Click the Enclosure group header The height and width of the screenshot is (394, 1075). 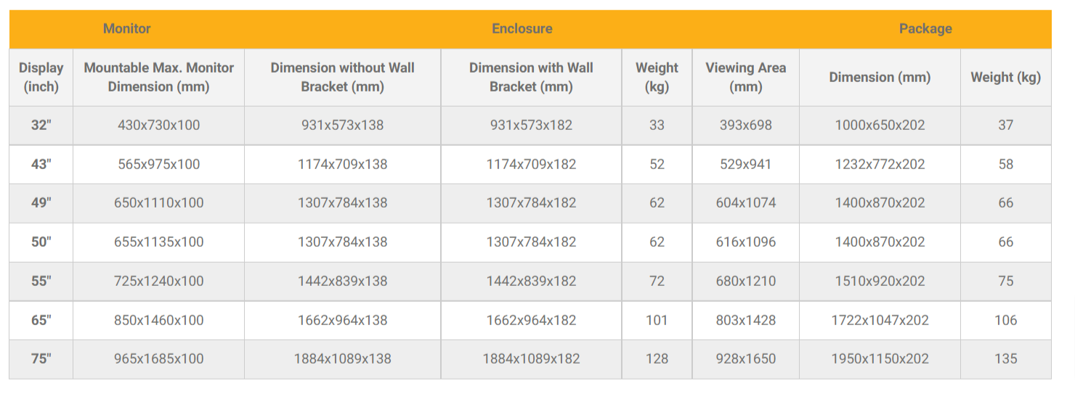tap(522, 29)
